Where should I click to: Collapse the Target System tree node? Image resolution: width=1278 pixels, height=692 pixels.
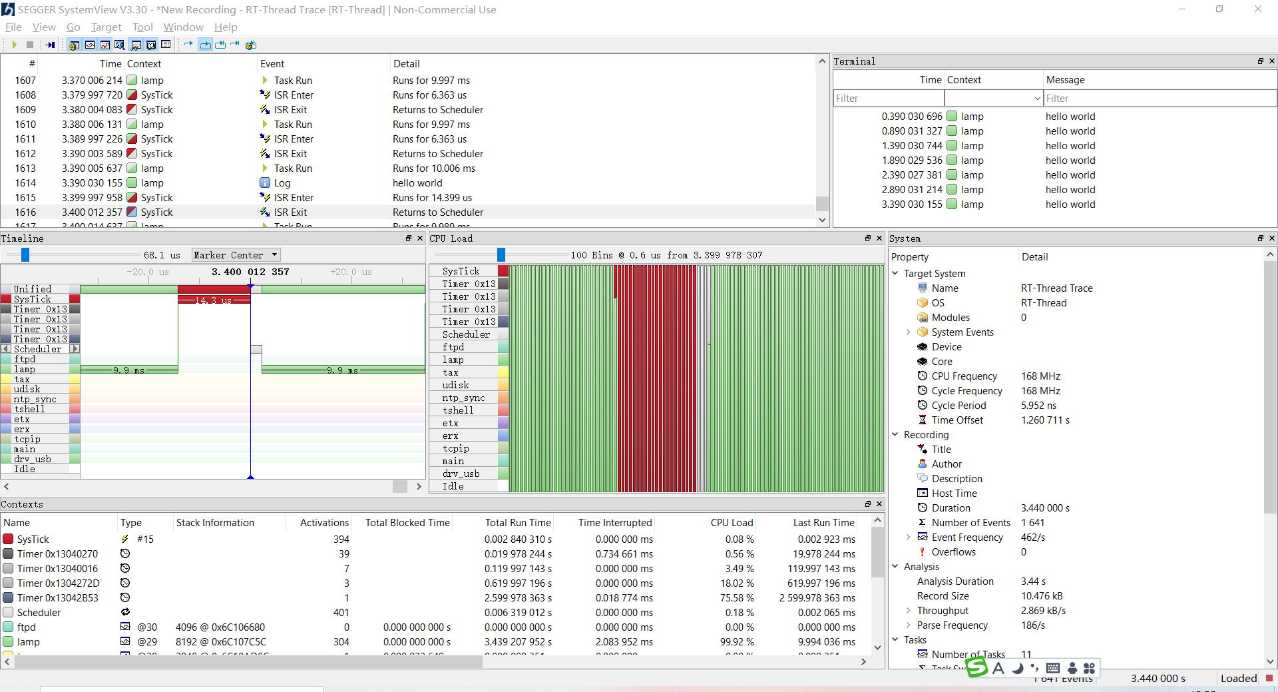(x=895, y=273)
